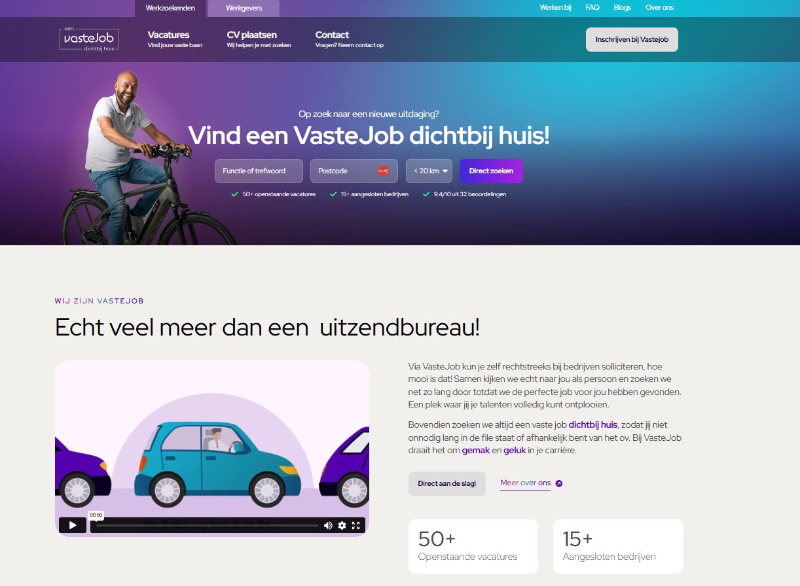Switch to the Werkgevers tab
The width and height of the screenshot is (800, 586).
tap(244, 8)
